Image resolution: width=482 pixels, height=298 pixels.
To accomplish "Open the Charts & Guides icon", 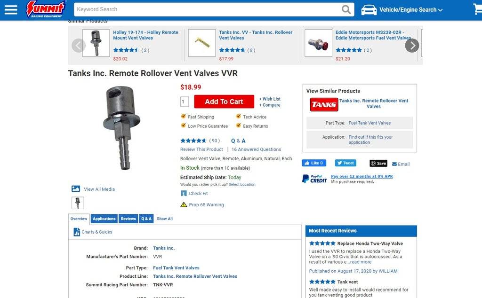I will tap(77, 232).
